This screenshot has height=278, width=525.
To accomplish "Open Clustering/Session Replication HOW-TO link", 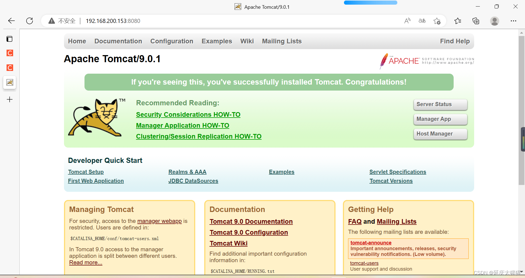I will pos(199,136).
